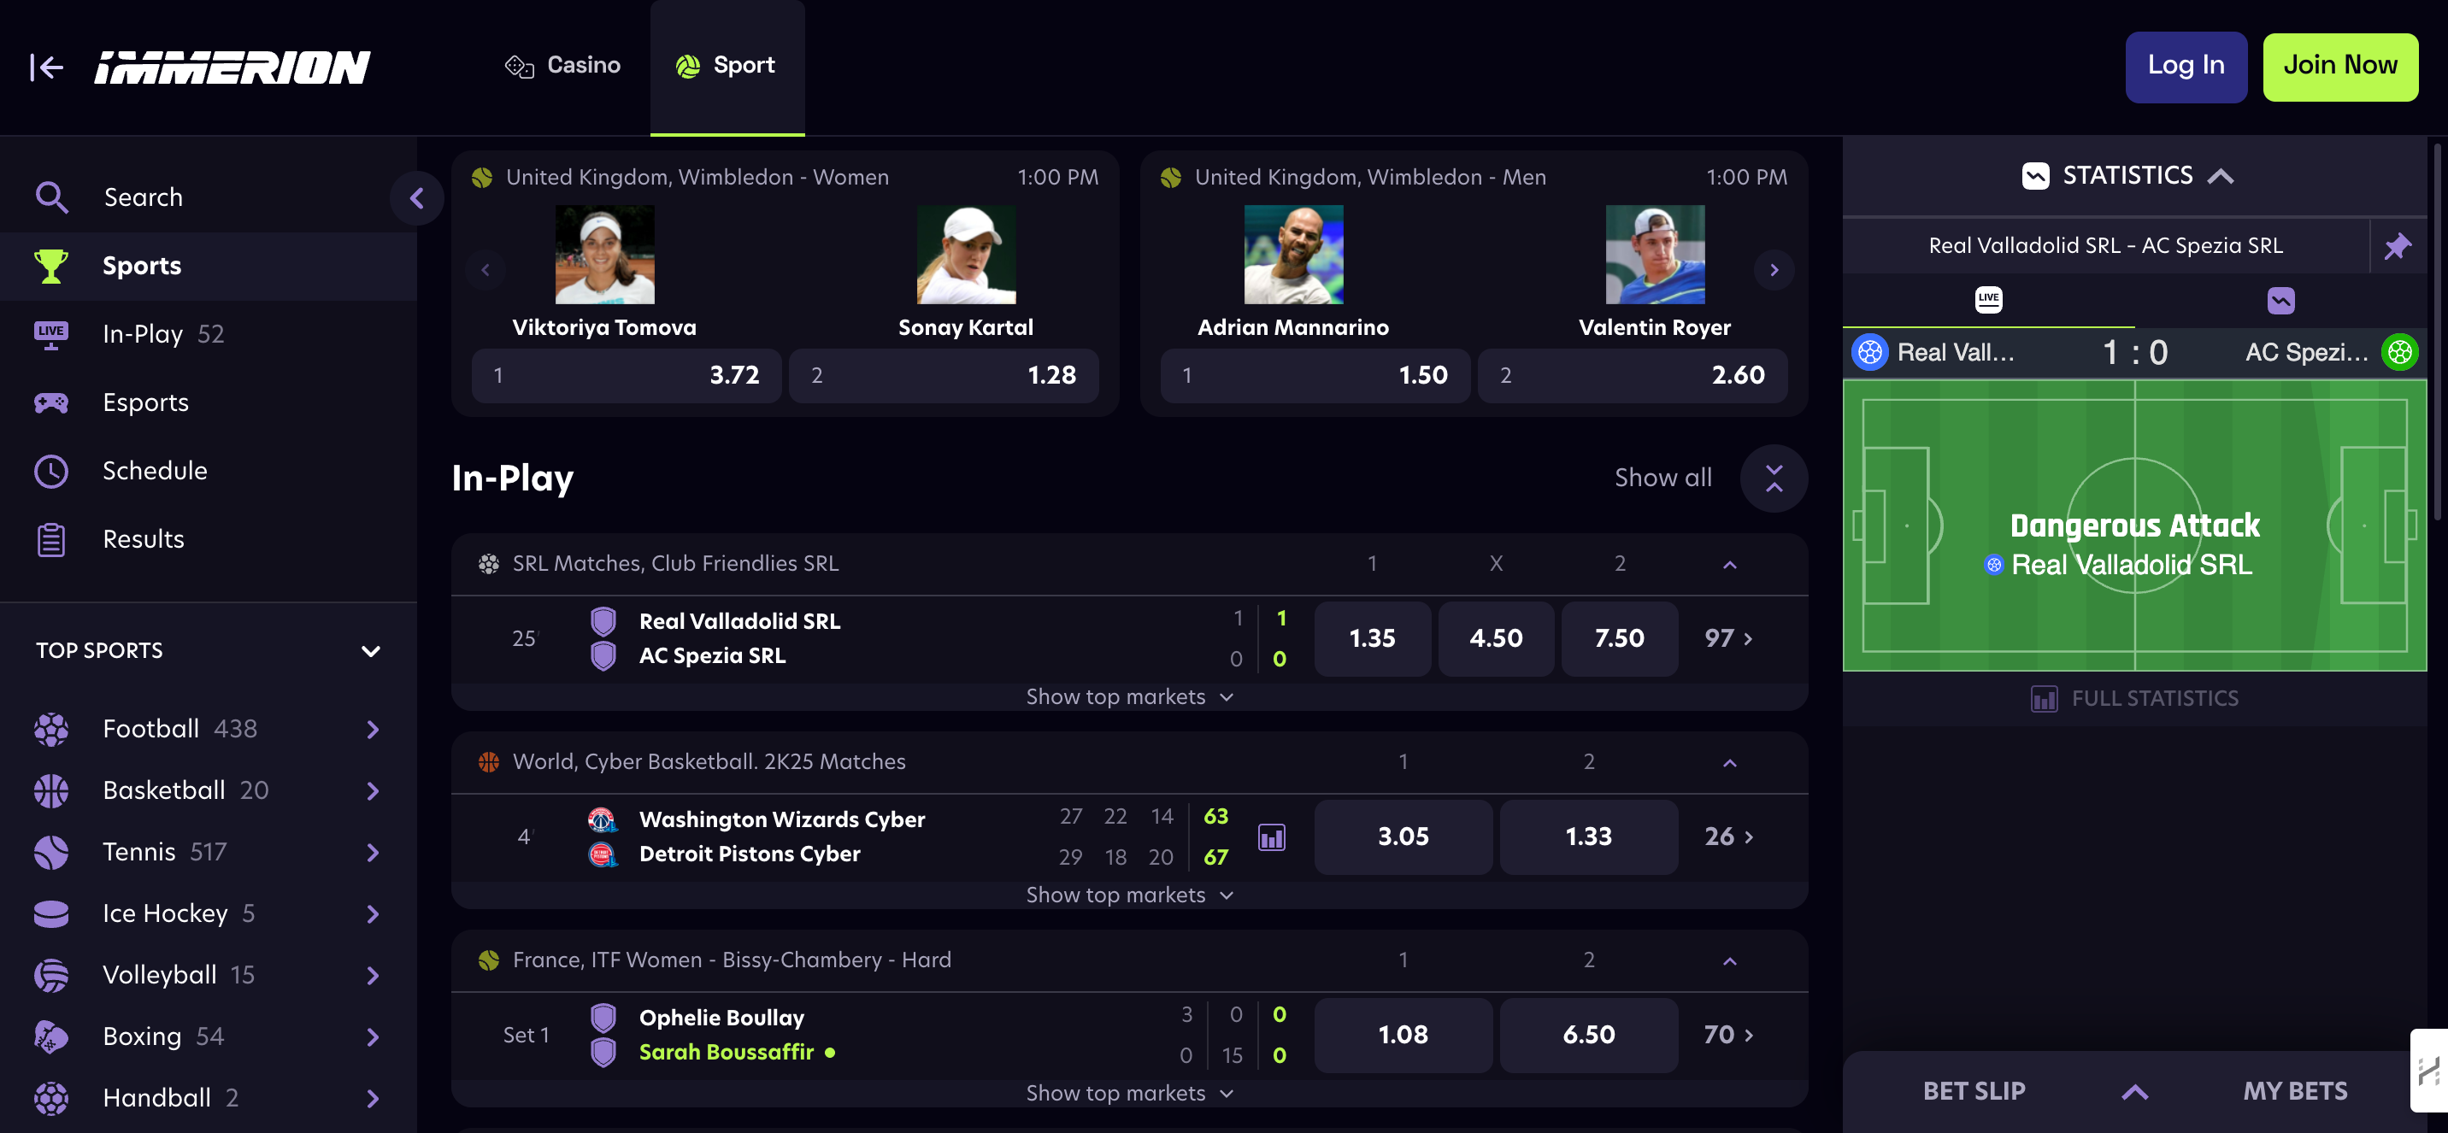Expand the Basketball 20 chevron
2448x1133 pixels.
(373, 790)
